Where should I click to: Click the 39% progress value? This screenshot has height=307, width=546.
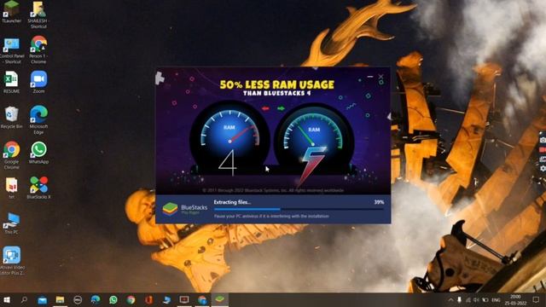[379, 202]
